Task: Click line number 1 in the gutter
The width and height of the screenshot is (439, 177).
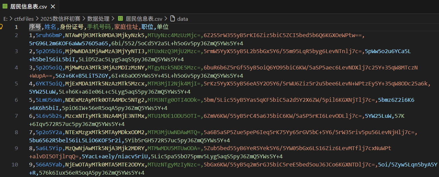Action: (x=16, y=27)
